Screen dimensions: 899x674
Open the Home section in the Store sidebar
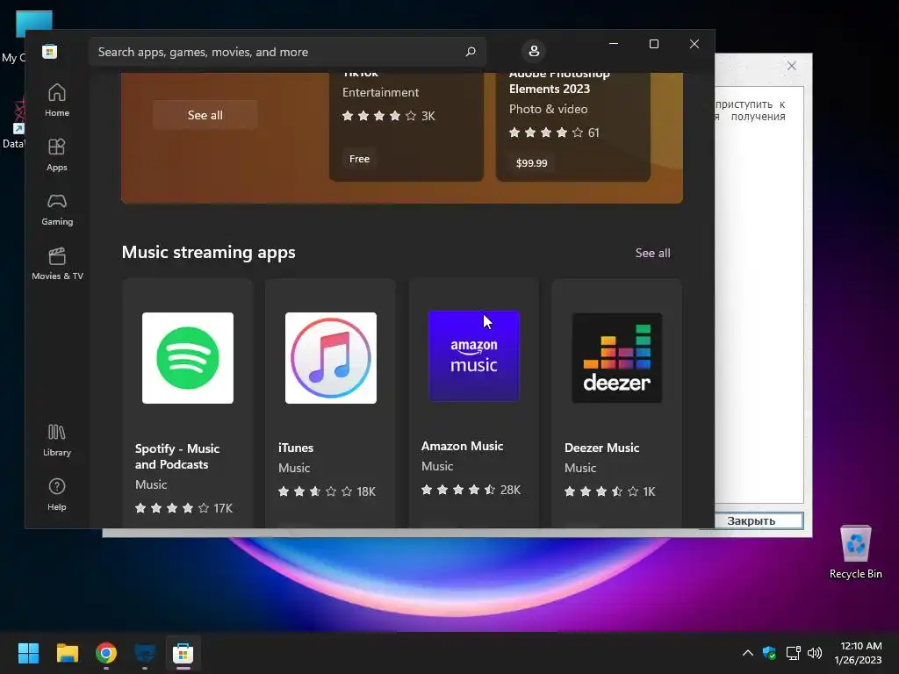(57, 100)
